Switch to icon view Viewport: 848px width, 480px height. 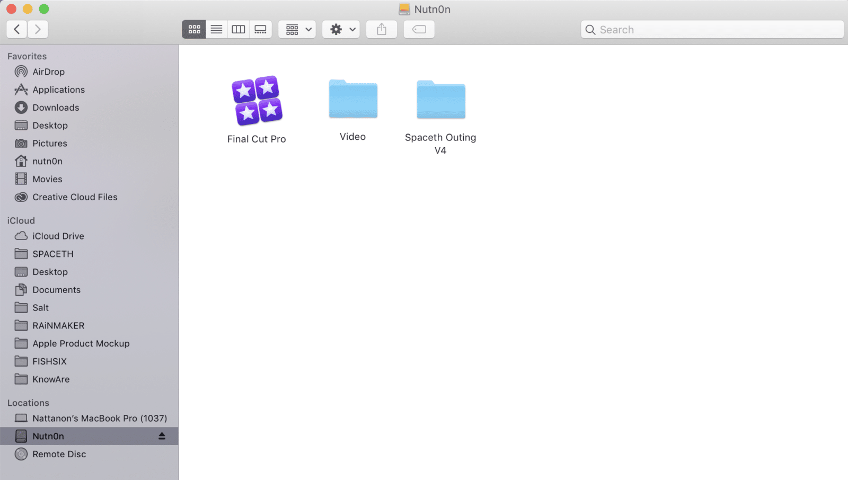point(194,30)
